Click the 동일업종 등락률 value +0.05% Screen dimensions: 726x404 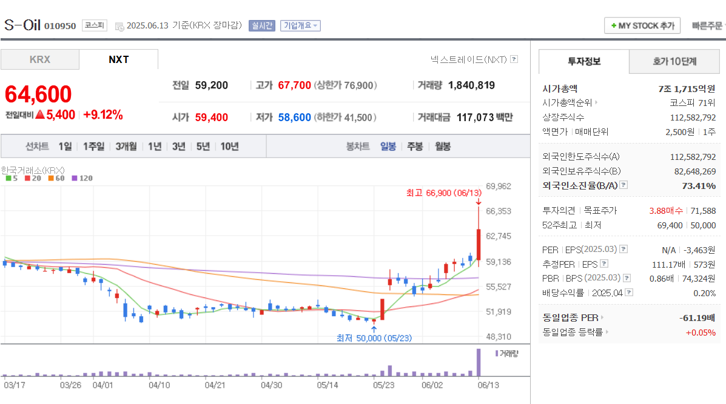click(x=701, y=333)
